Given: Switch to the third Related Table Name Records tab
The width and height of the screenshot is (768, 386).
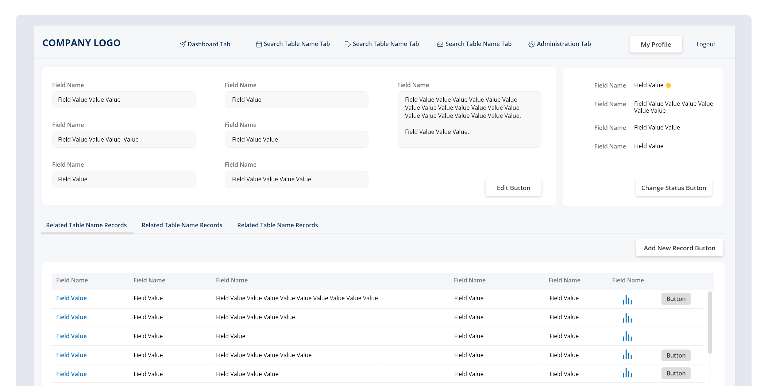Looking at the screenshot, I should (x=278, y=225).
